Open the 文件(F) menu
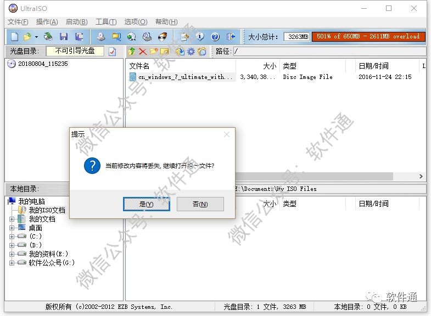This screenshot has width=431, height=316. pos(18,22)
